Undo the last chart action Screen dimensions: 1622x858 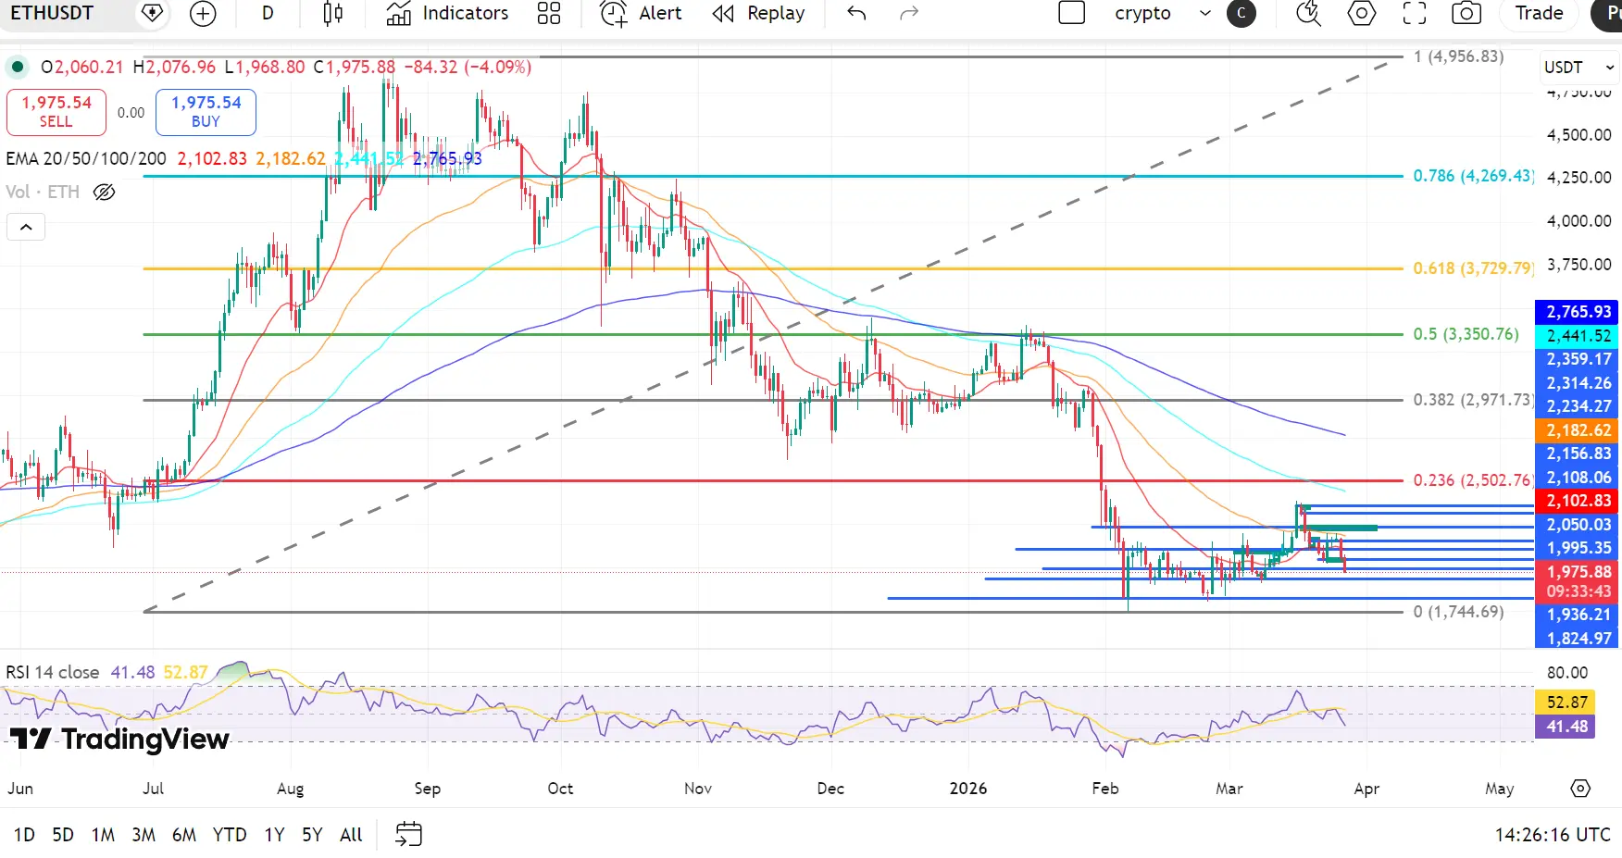tap(856, 14)
